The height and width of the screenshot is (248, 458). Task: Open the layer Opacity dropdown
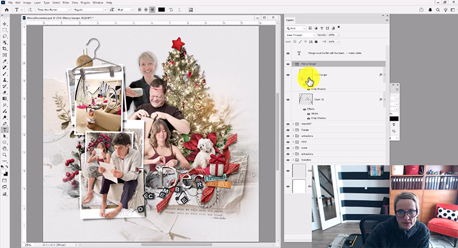[x=338, y=35]
